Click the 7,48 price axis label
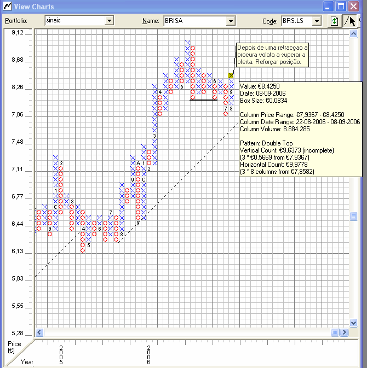Image resolution: width=367 pixels, height=368 pixels. pos(18,142)
